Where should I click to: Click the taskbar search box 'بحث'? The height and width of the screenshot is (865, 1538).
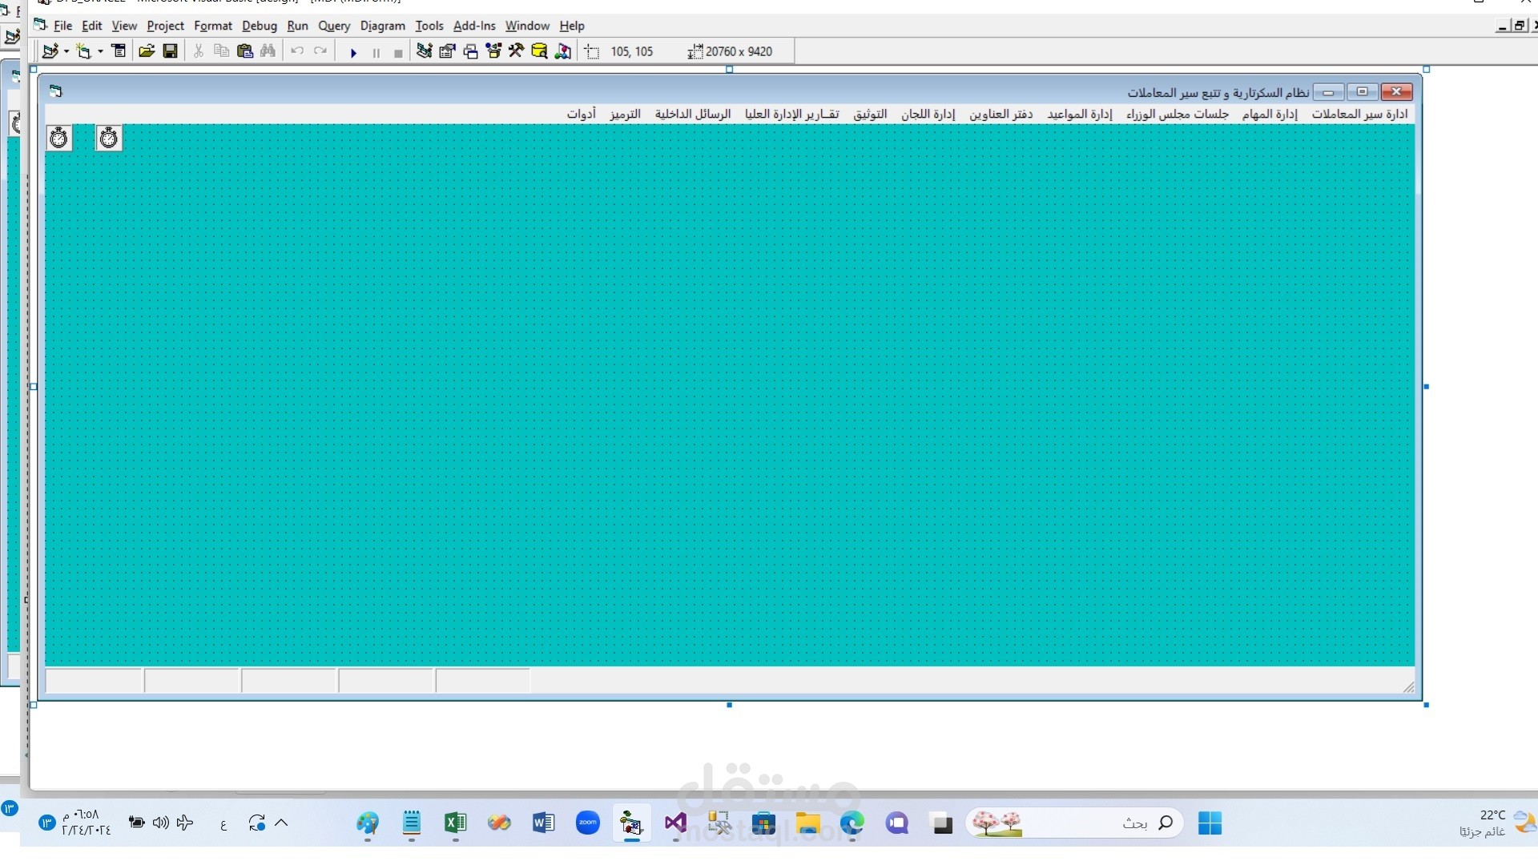coord(1075,823)
